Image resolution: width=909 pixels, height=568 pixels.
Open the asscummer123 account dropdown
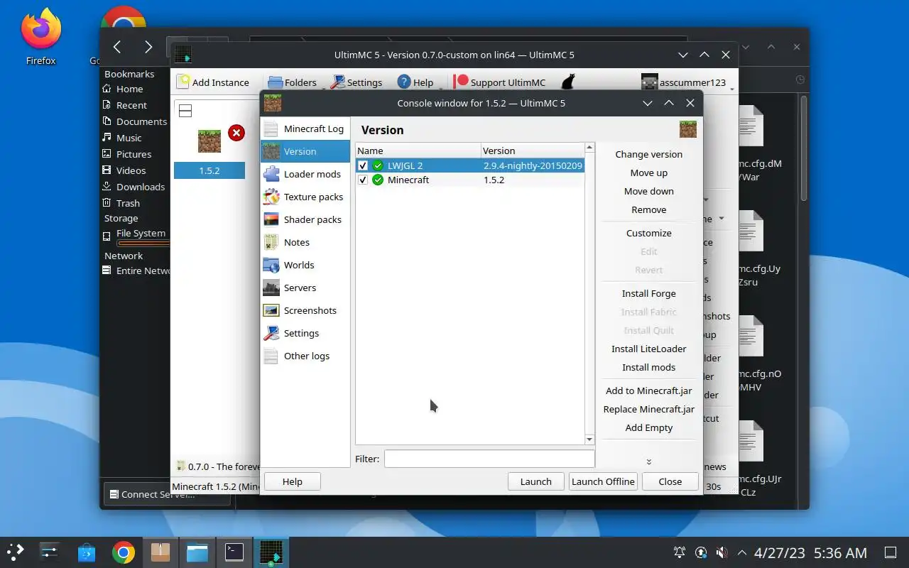click(687, 82)
